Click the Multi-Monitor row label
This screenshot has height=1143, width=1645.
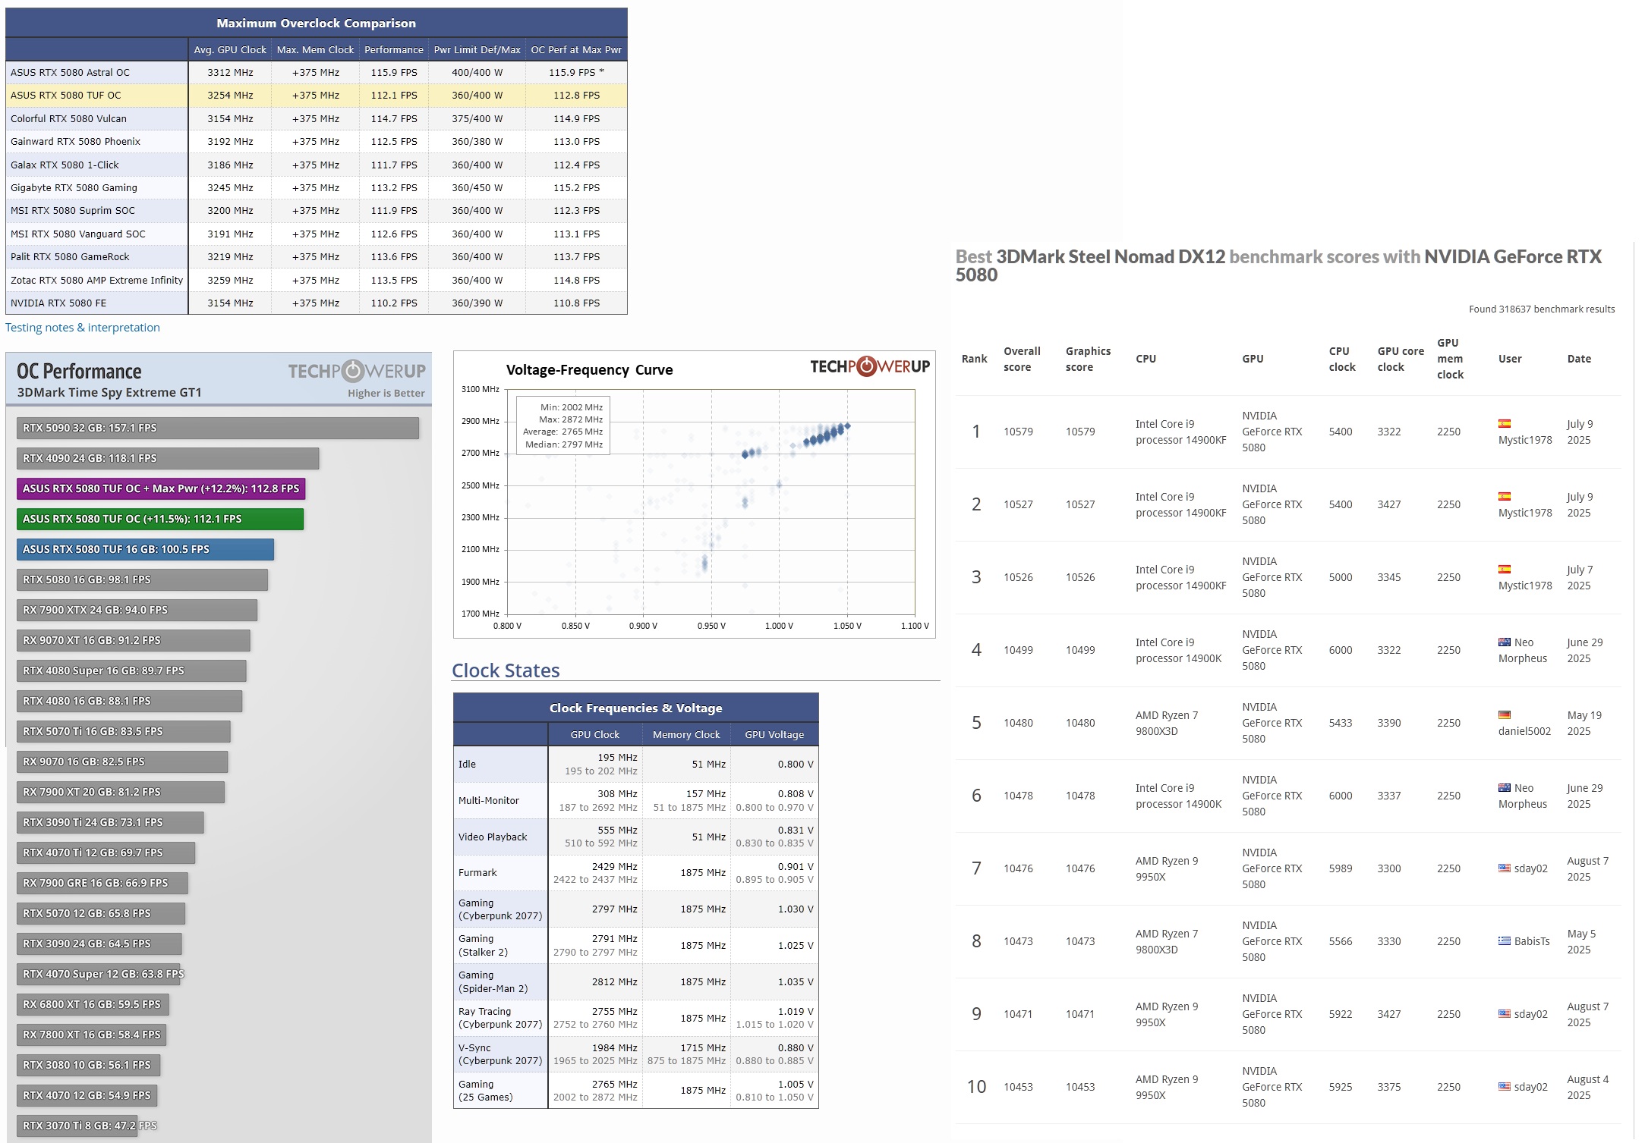[x=489, y=800]
